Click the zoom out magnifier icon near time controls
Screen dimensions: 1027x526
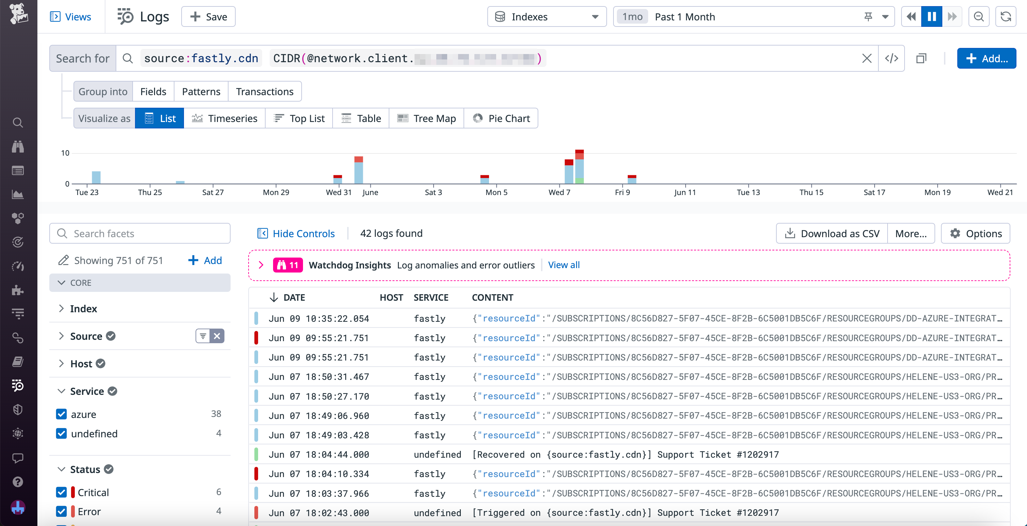(979, 17)
